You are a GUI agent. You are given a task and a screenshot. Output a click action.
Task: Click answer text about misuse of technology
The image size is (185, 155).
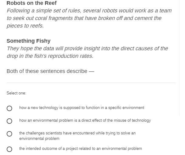(85, 120)
